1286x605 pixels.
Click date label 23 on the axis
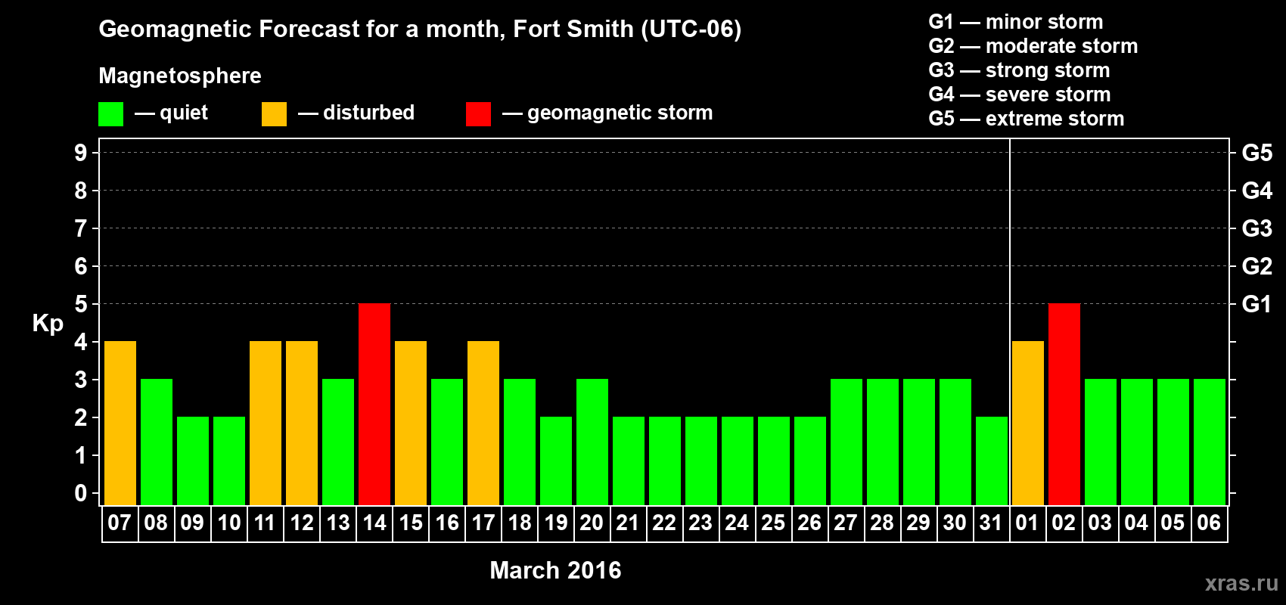[700, 523]
